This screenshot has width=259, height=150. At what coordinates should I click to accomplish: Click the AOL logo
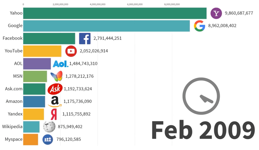coord(60,64)
